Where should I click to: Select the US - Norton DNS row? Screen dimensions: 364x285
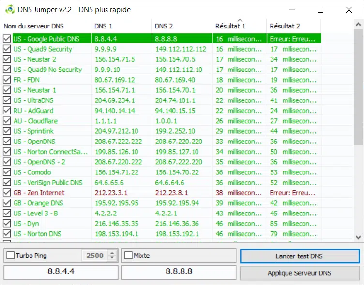162,234
